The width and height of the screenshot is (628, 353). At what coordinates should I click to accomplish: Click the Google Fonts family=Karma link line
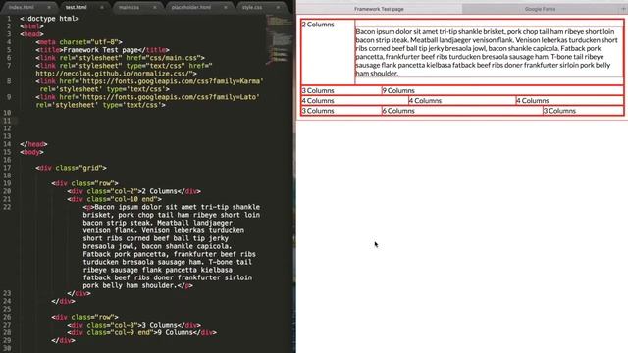click(149, 85)
